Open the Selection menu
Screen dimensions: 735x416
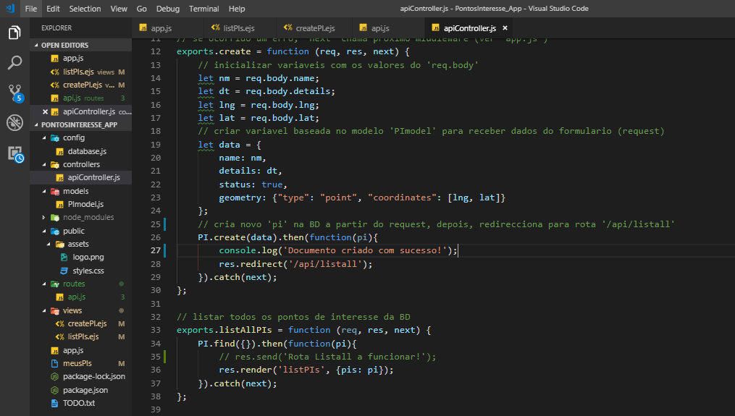[85, 9]
